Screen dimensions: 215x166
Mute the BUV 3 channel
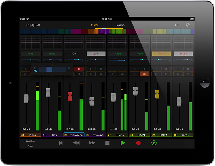pos(188,74)
